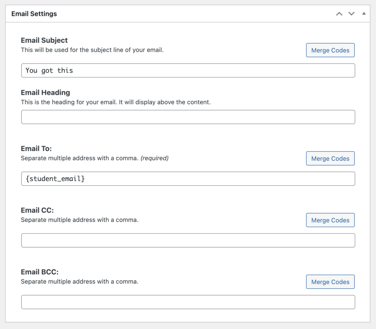Click the Email BCC input field
Viewport: 376px width, 329px height.
(188, 302)
